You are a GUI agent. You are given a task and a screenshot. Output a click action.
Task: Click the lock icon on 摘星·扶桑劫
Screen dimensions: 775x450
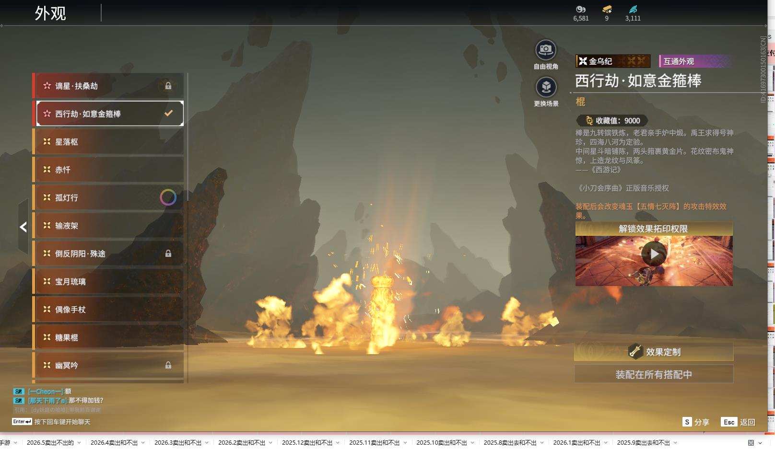click(168, 86)
